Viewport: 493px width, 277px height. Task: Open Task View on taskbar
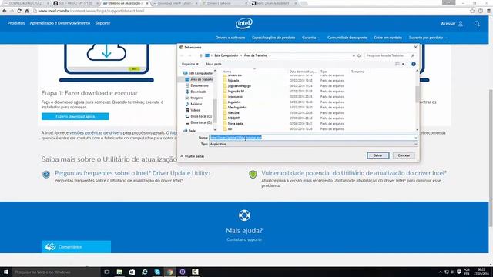click(x=106, y=272)
